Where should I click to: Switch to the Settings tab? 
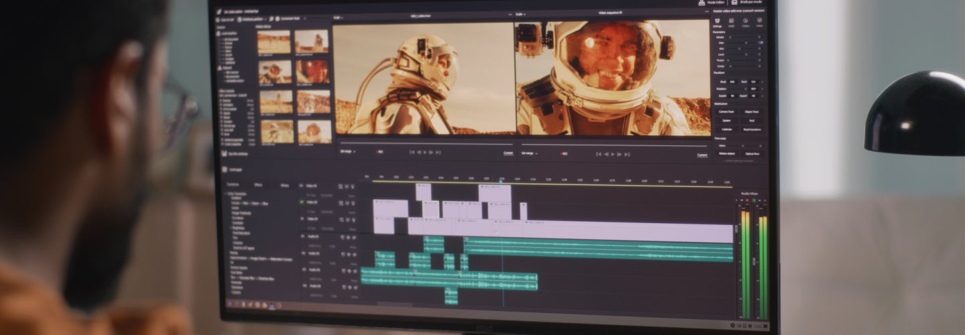717,21
